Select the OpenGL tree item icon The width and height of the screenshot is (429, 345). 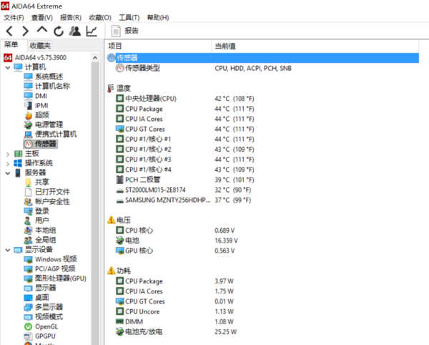click(28, 326)
